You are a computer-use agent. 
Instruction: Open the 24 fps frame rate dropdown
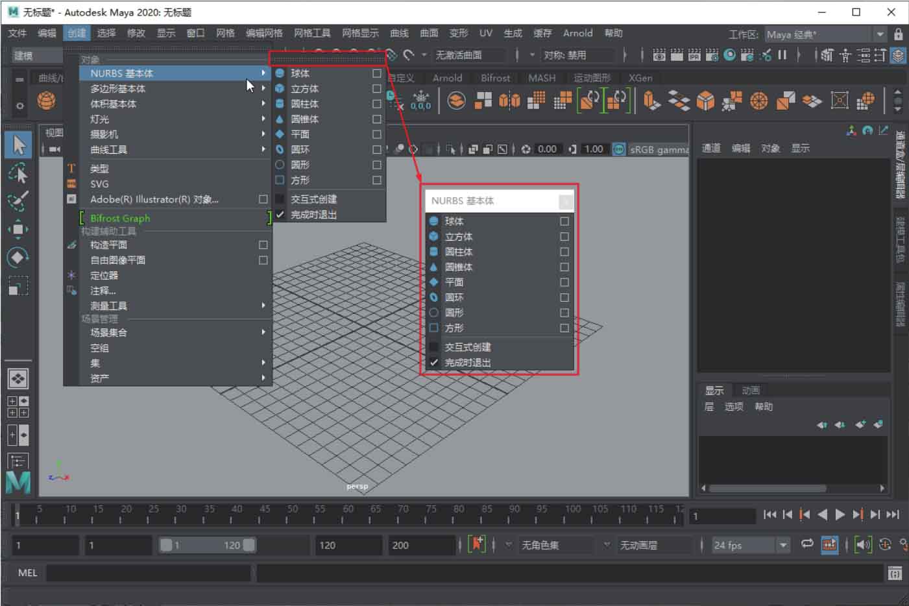click(x=751, y=545)
